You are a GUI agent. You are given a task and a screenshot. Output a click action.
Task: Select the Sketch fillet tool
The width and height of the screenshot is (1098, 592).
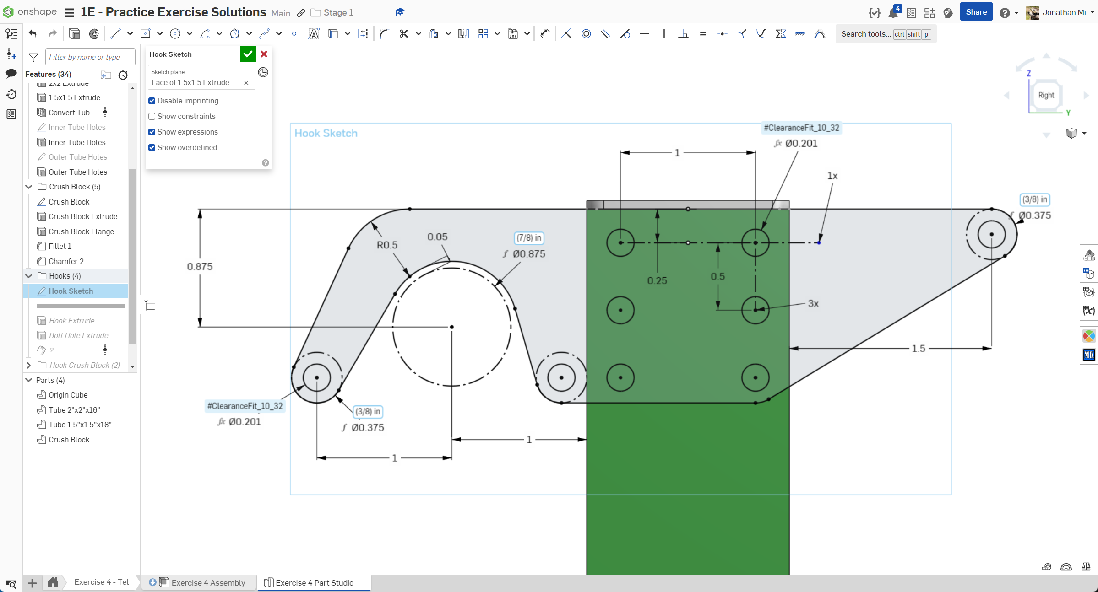tap(384, 33)
